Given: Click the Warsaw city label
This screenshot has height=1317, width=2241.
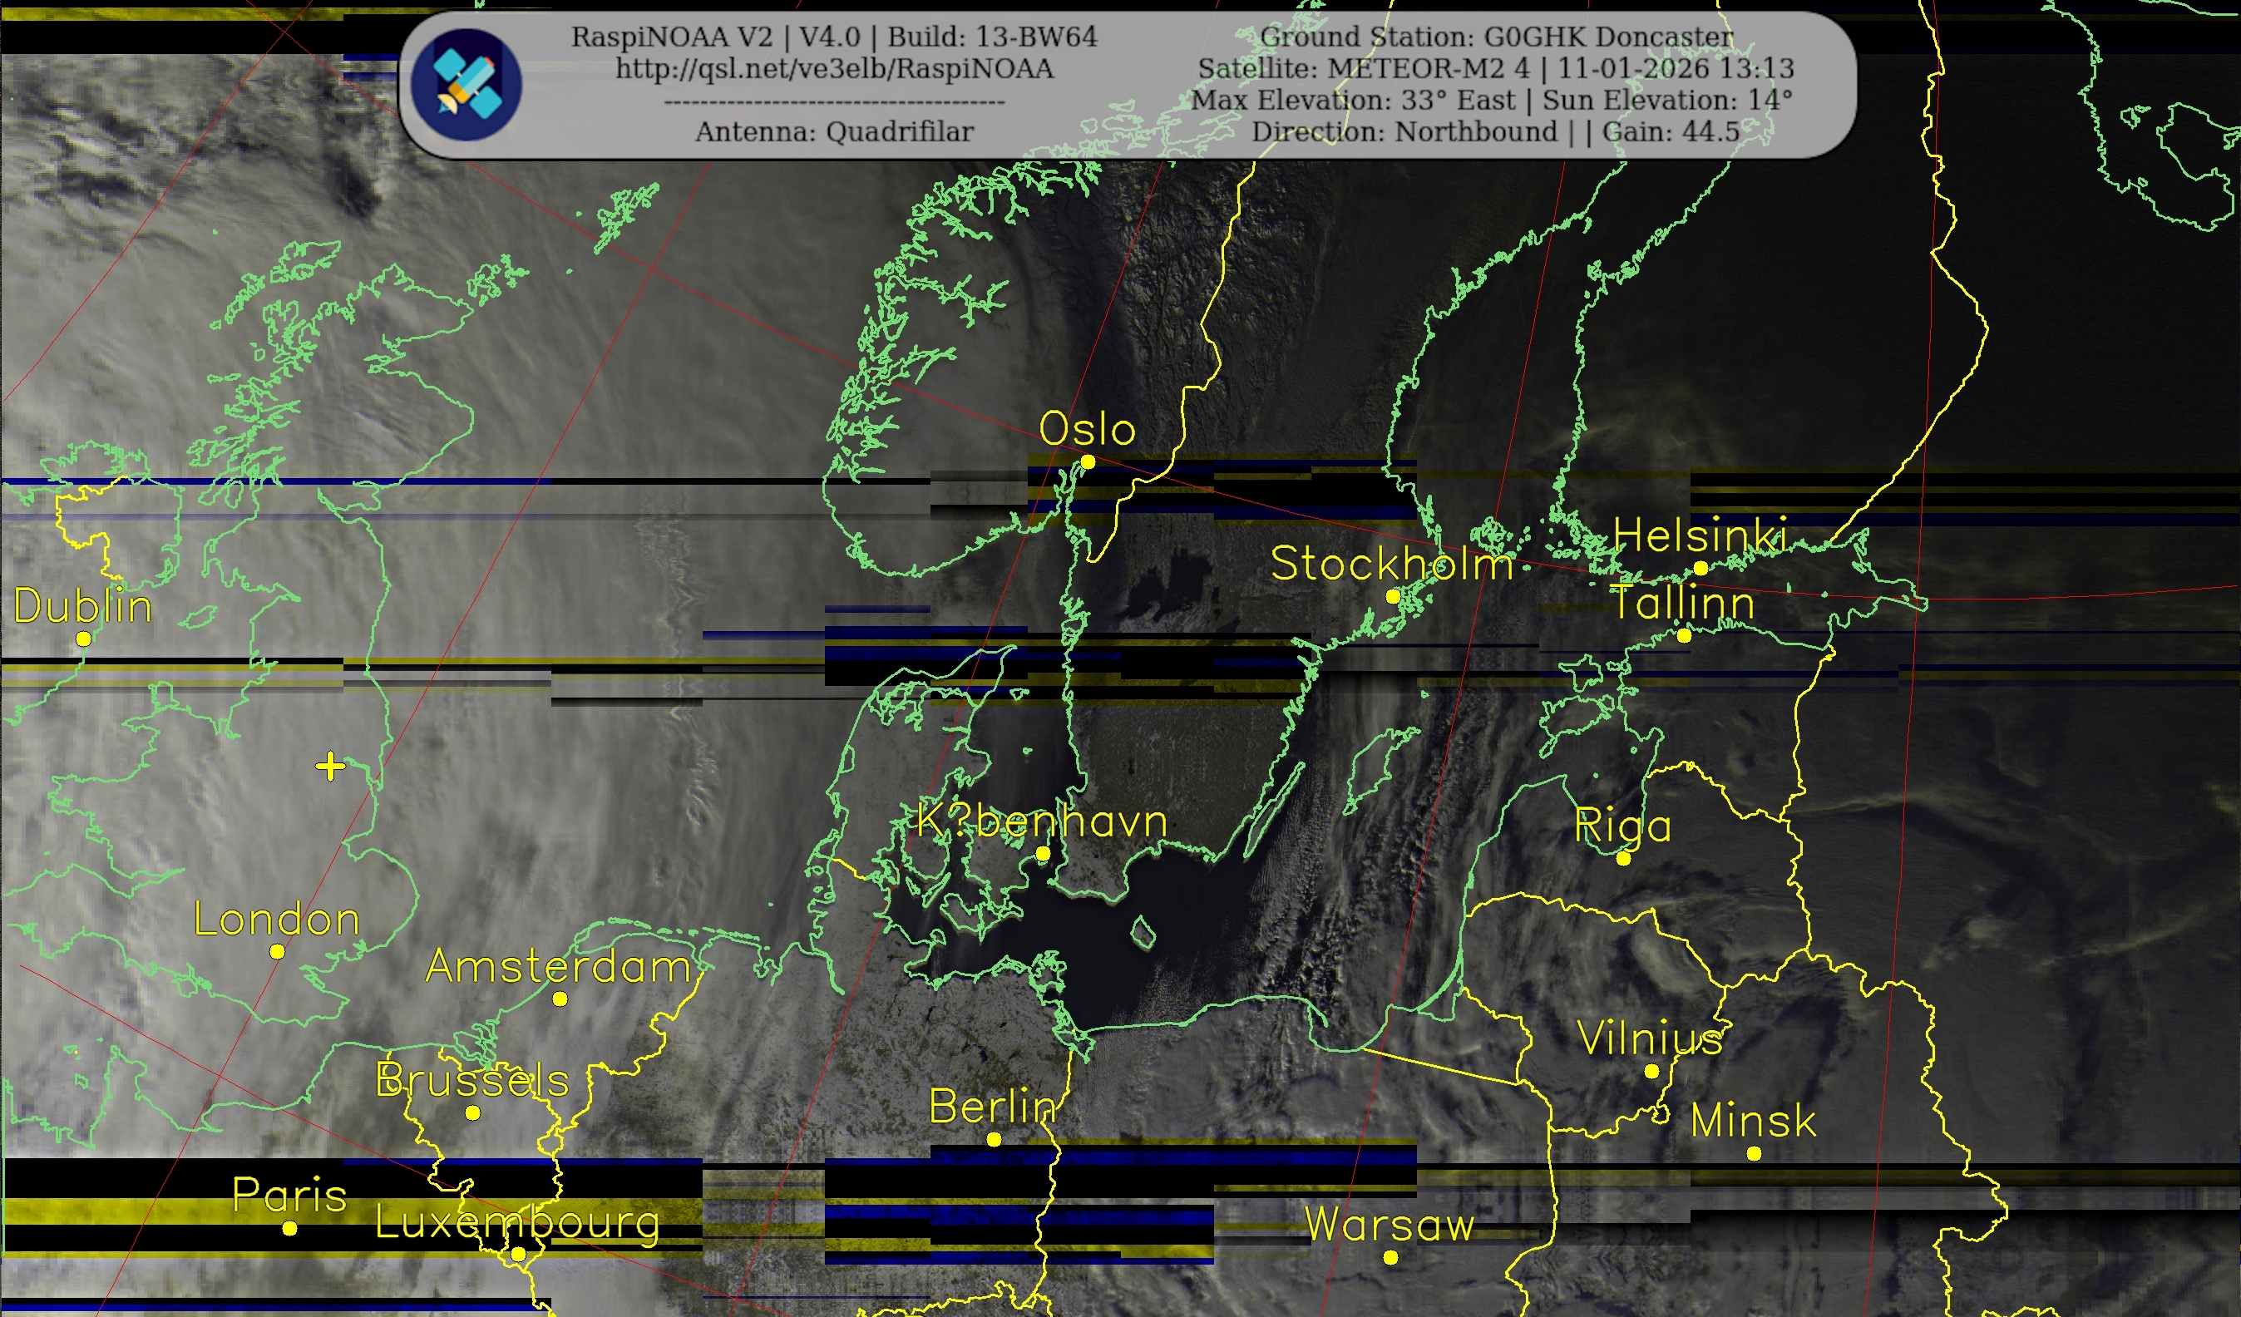Looking at the screenshot, I should click(x=1389, y=1224).
